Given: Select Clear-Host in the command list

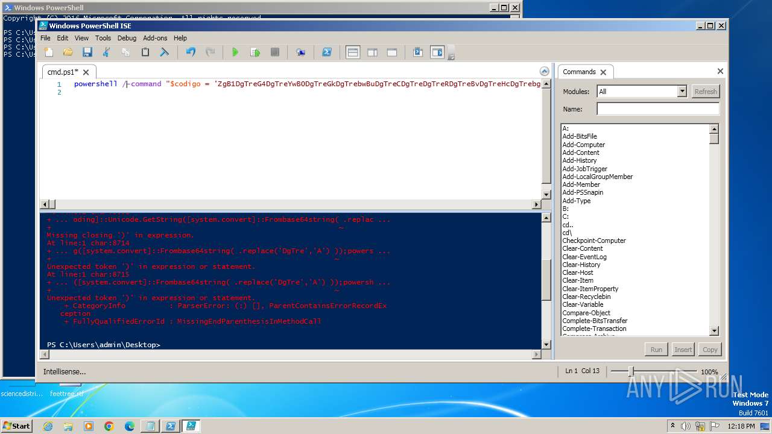Looking at the screenshot, I should tap(578, 272).
